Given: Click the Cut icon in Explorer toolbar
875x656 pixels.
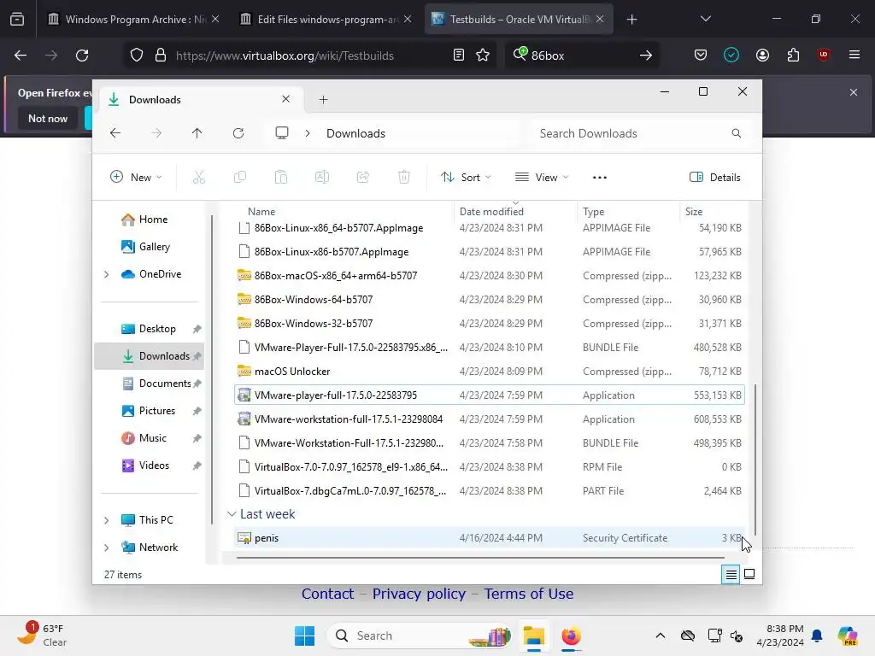Looking at the screenshot, I should (199, 178).
